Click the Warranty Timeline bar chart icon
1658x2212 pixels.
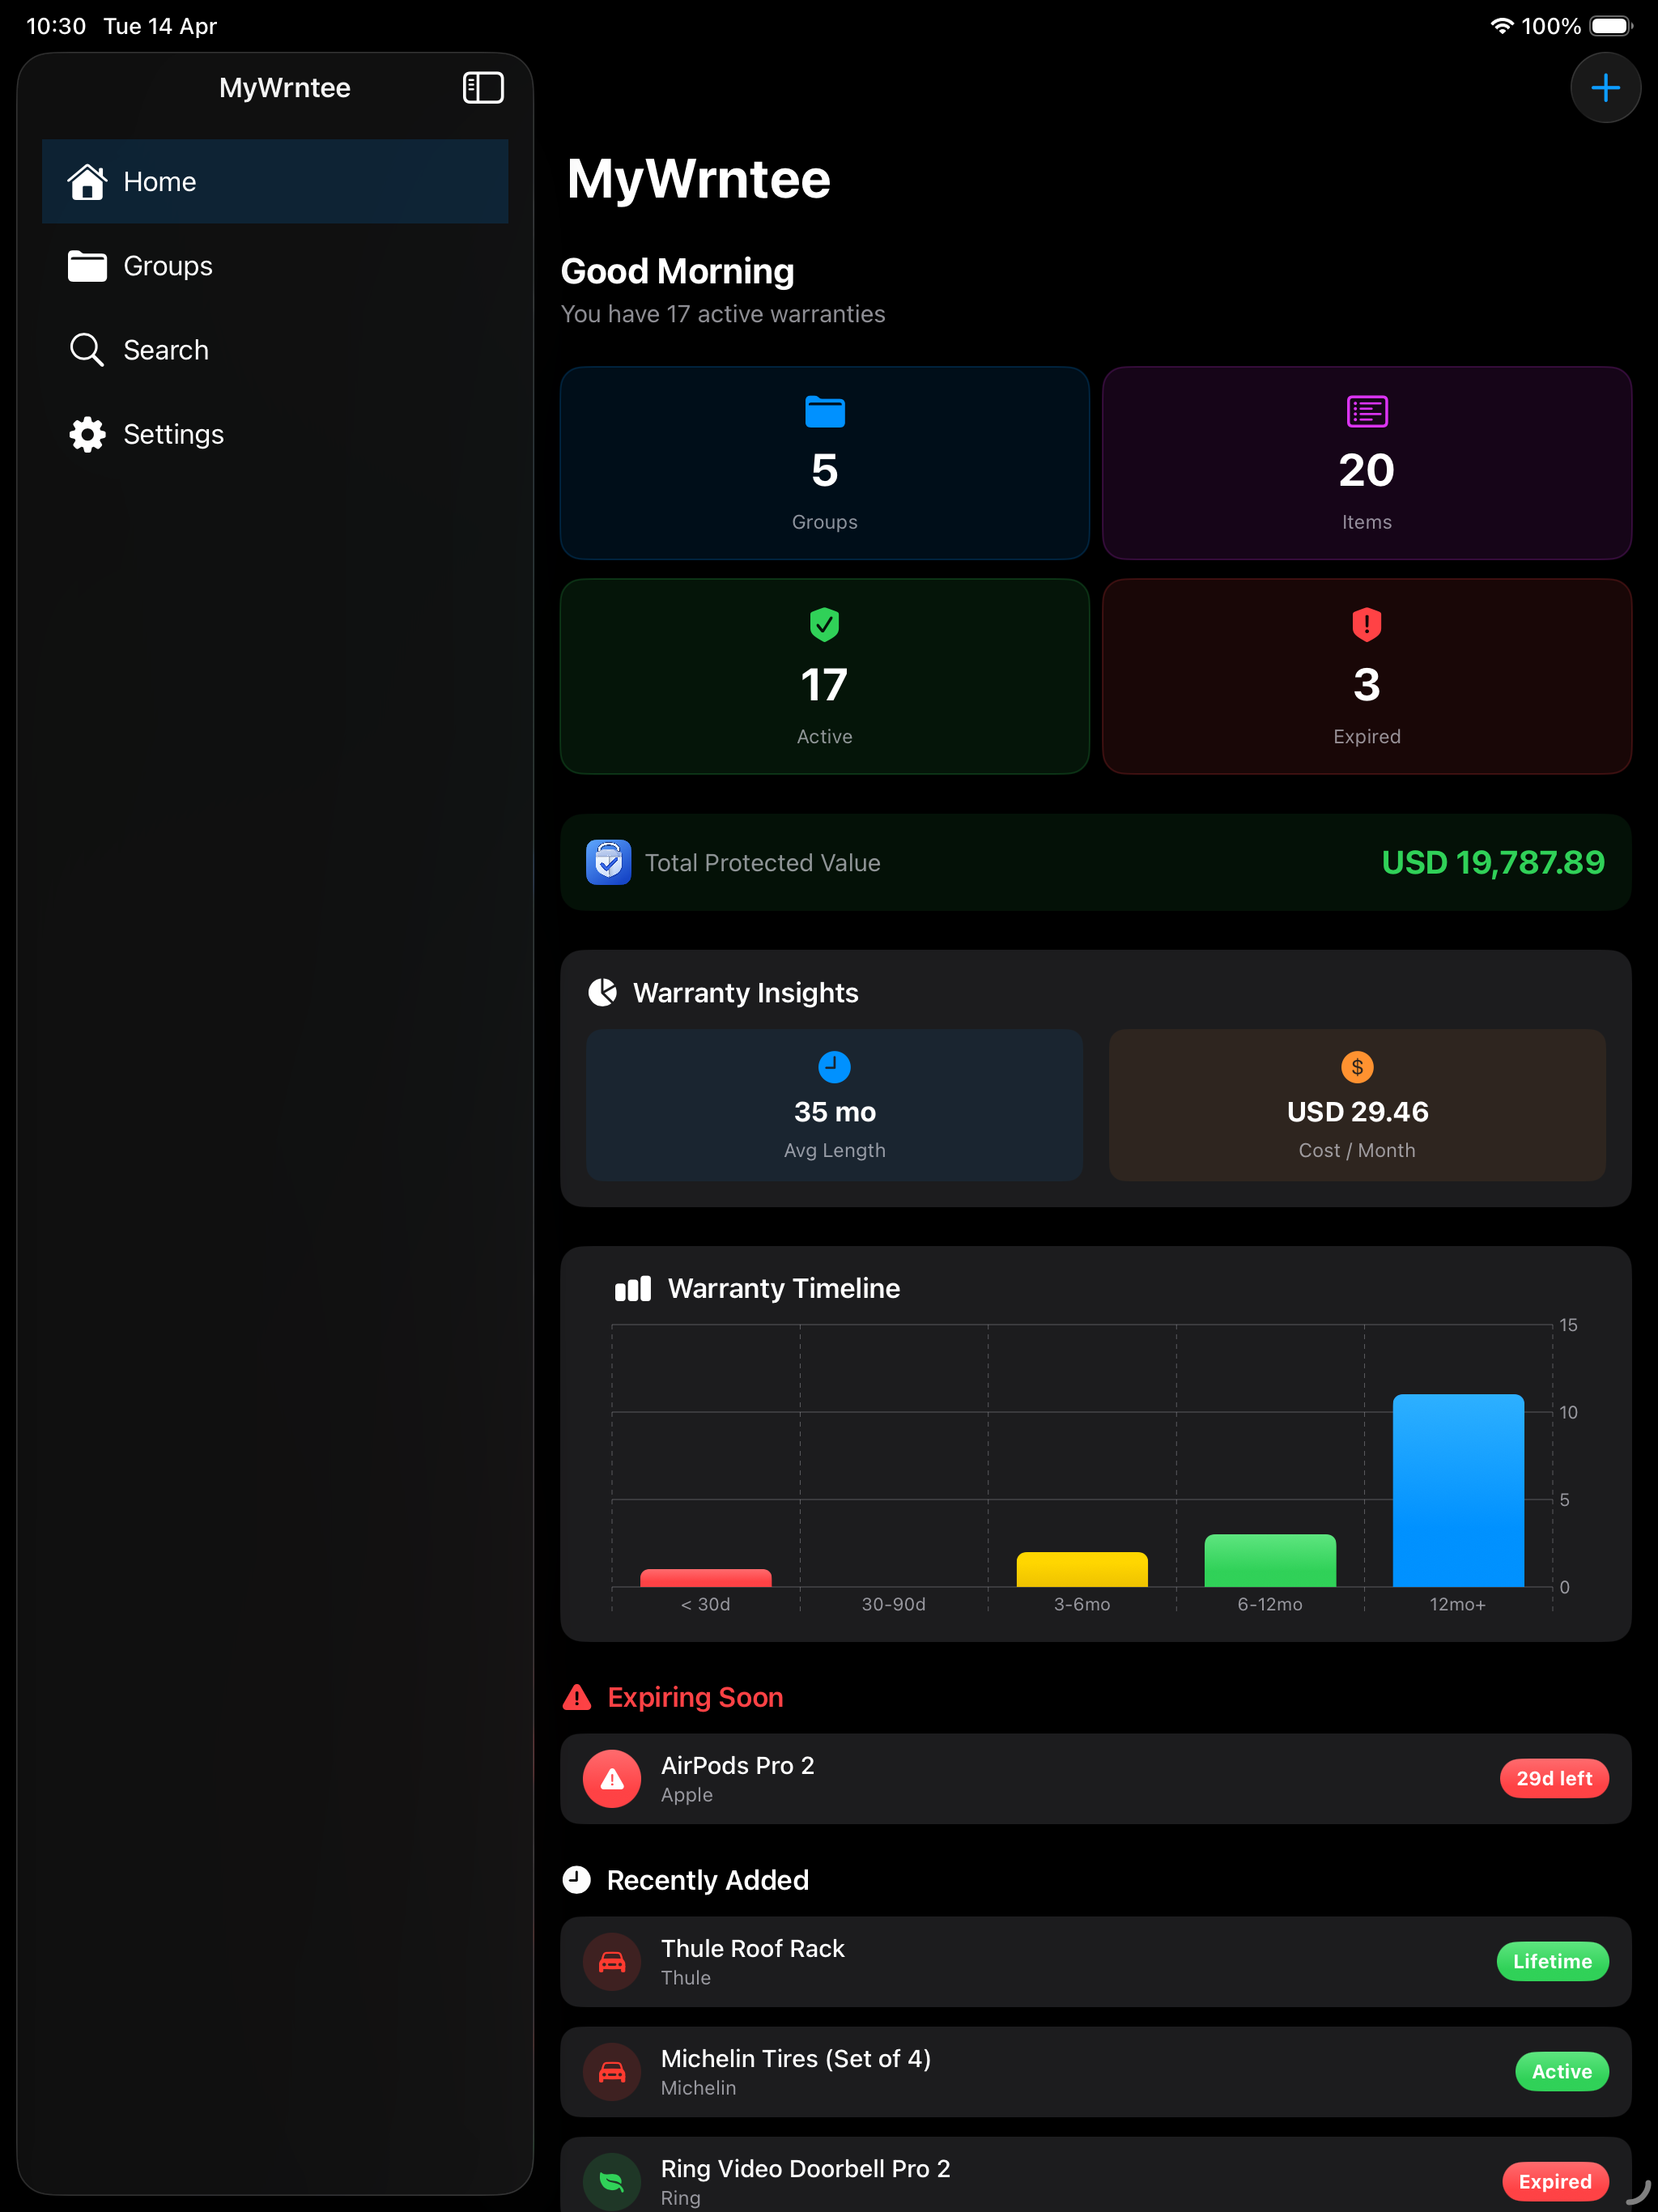tap(632, 1288)
